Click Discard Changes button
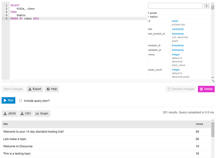217x158 pixels. point(181,89)
